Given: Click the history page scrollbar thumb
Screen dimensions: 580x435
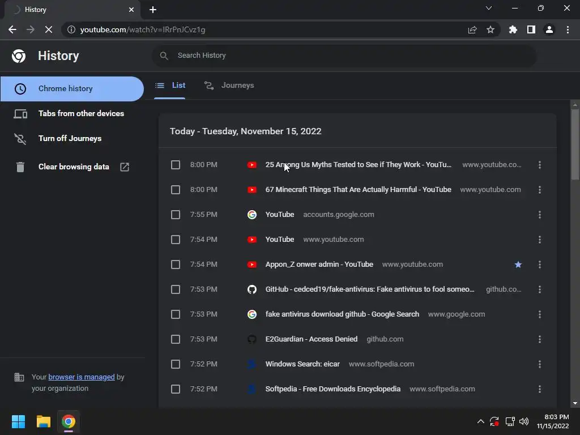Looking at the screenshot, I should [575, 144].
